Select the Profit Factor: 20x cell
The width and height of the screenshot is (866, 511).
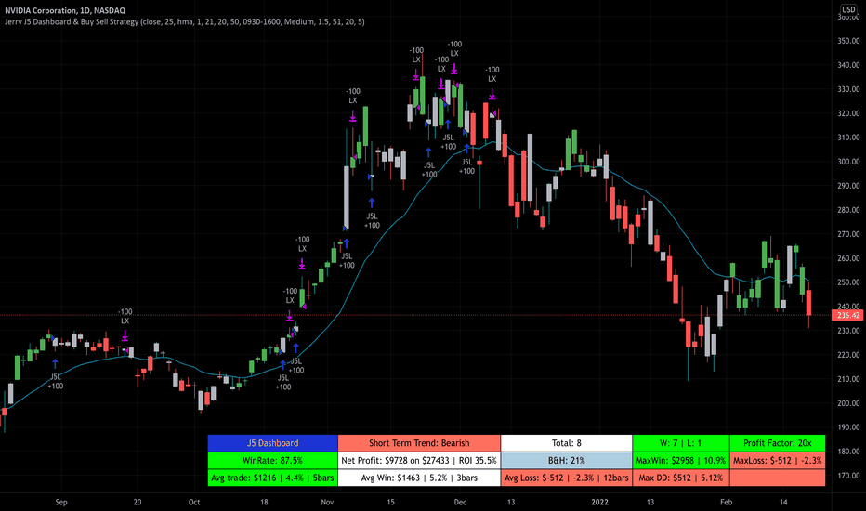(x=778, y=443)
